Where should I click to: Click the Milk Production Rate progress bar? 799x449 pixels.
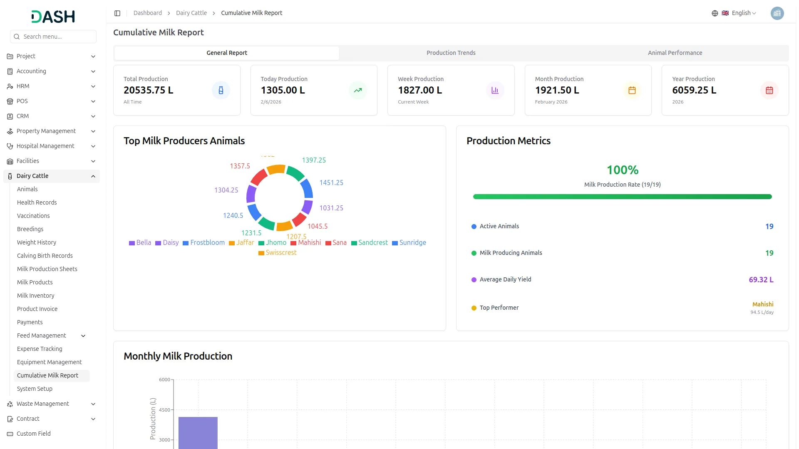coord(622,197)
